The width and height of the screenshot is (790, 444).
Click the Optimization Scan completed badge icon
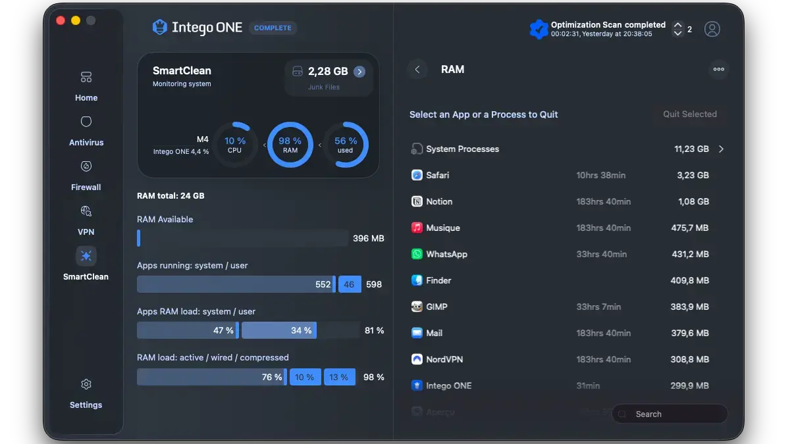point(539,29)
